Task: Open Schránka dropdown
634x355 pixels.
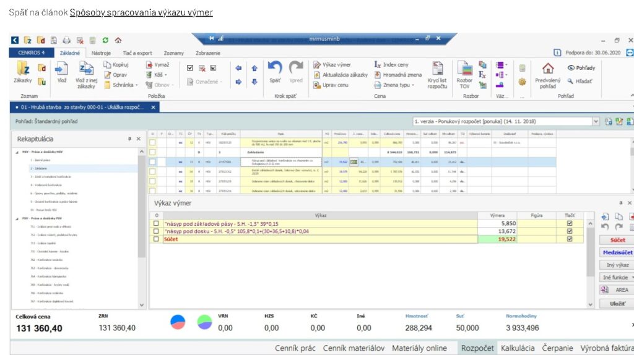Action: 121,85
